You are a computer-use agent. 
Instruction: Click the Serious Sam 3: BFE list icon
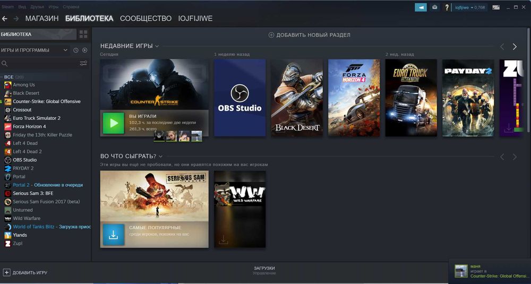[7, 193]
